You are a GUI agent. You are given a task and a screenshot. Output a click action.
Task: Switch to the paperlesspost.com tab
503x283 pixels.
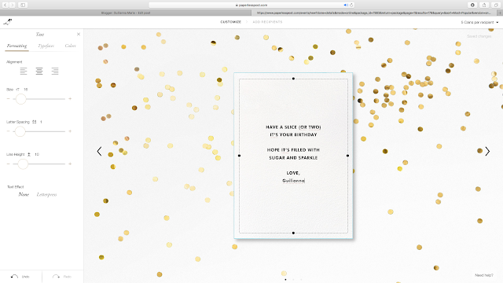click(x=374, y=13)
